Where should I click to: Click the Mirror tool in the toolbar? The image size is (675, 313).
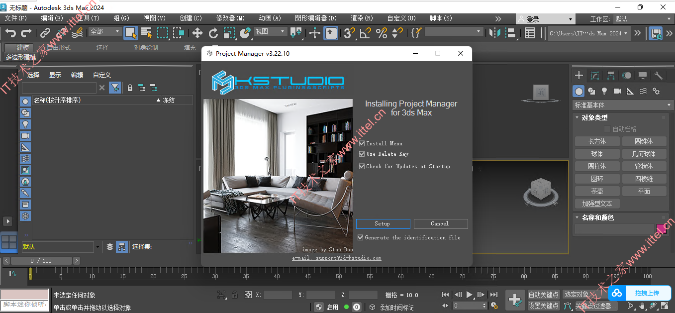tap(495, 33)
